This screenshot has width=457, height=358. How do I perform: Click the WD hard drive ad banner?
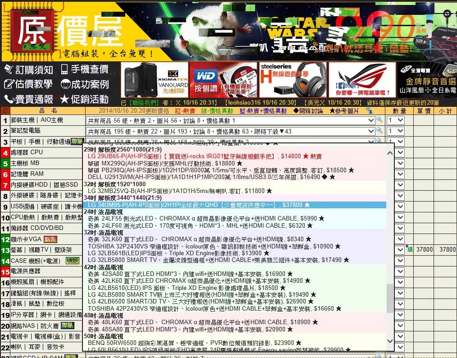223,80
